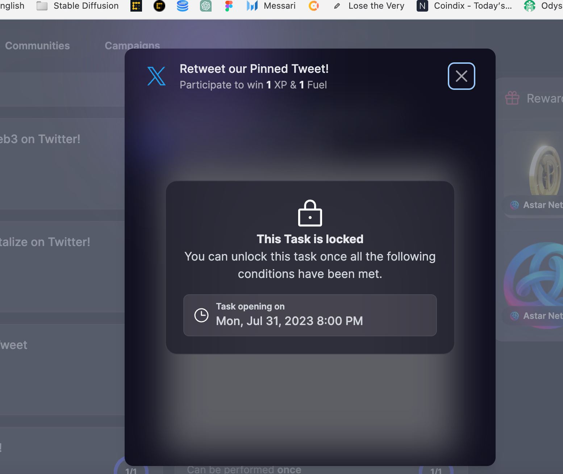
Task: Close the Retweet task dialog
Action: click(x=461, y=76)
